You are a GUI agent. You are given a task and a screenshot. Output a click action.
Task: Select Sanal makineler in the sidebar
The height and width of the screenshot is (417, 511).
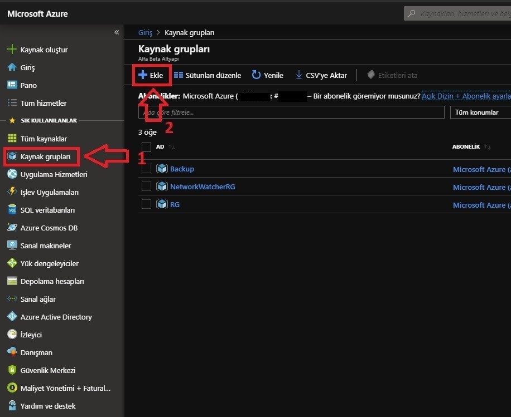point(46,246)
